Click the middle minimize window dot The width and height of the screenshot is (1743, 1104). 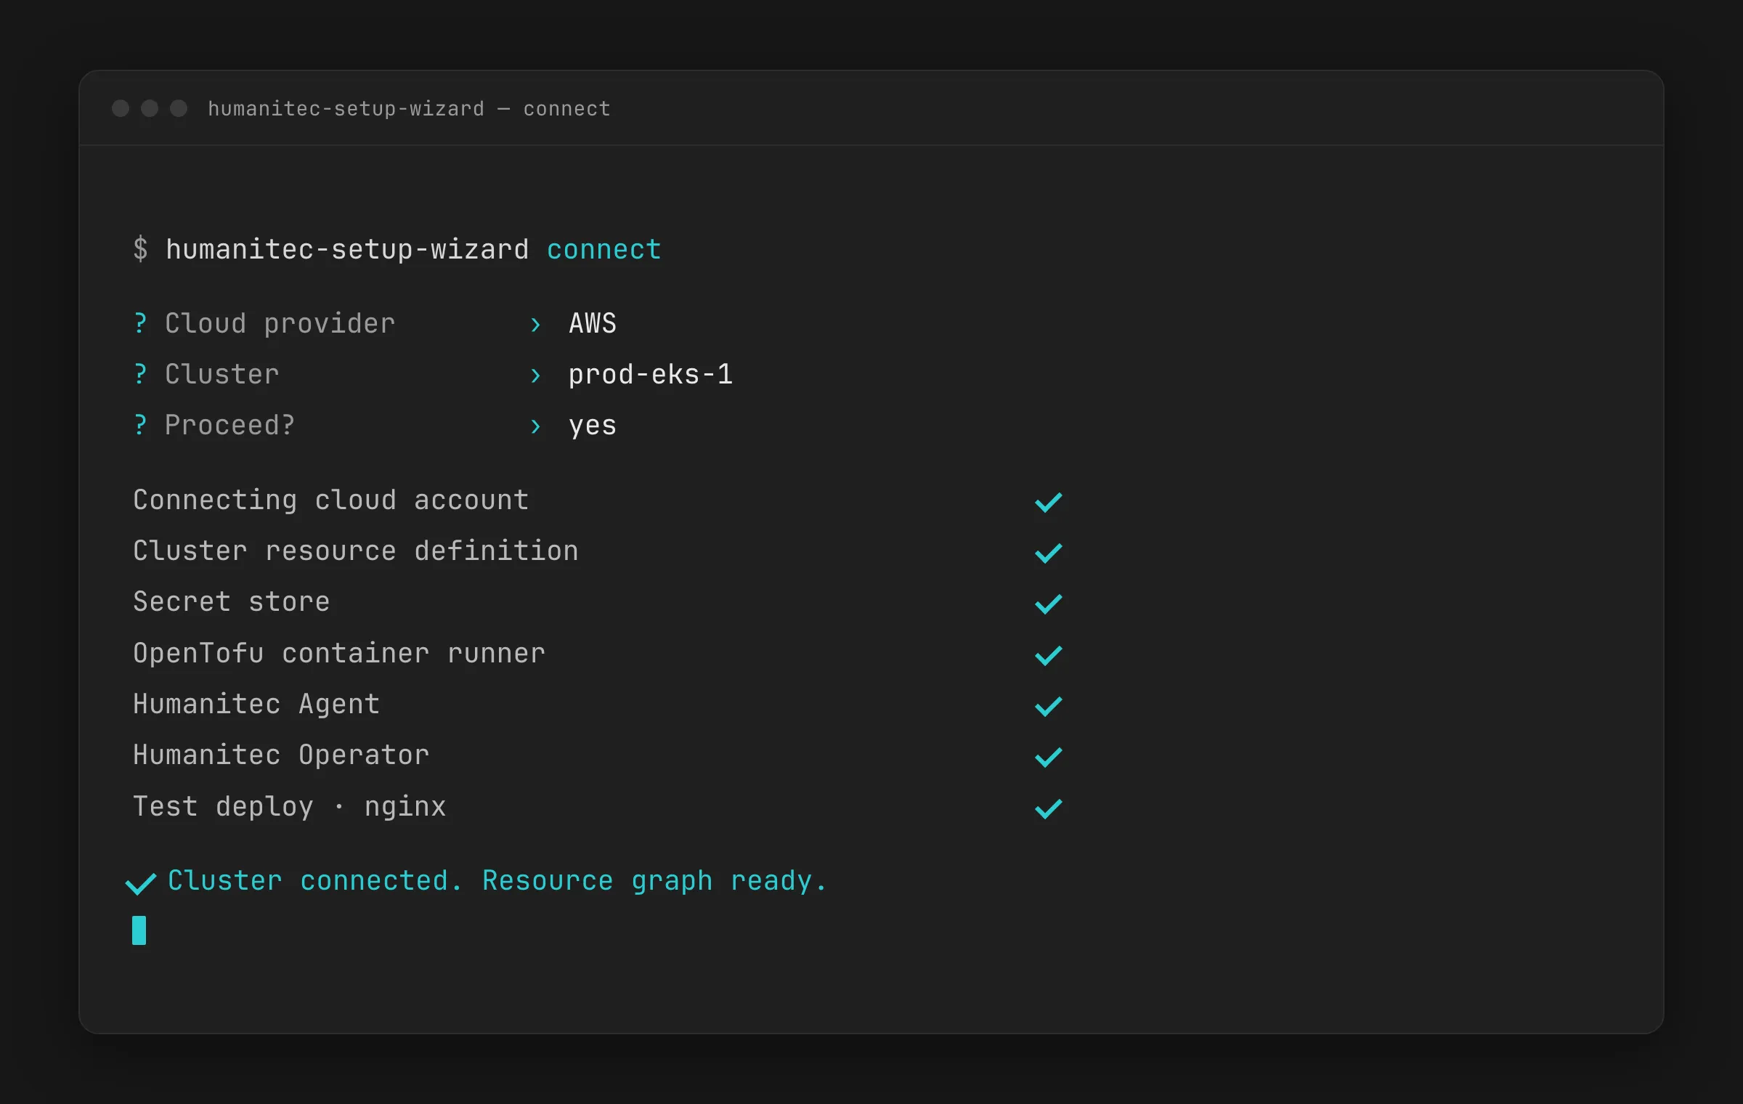(x=150, y=108)
